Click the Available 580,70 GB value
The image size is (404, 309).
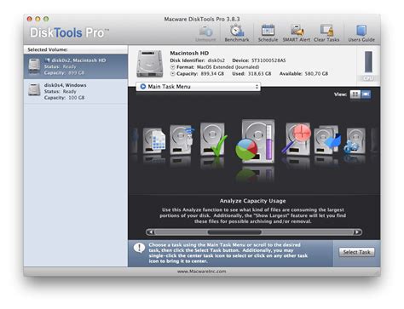click(x=303, y=74)
